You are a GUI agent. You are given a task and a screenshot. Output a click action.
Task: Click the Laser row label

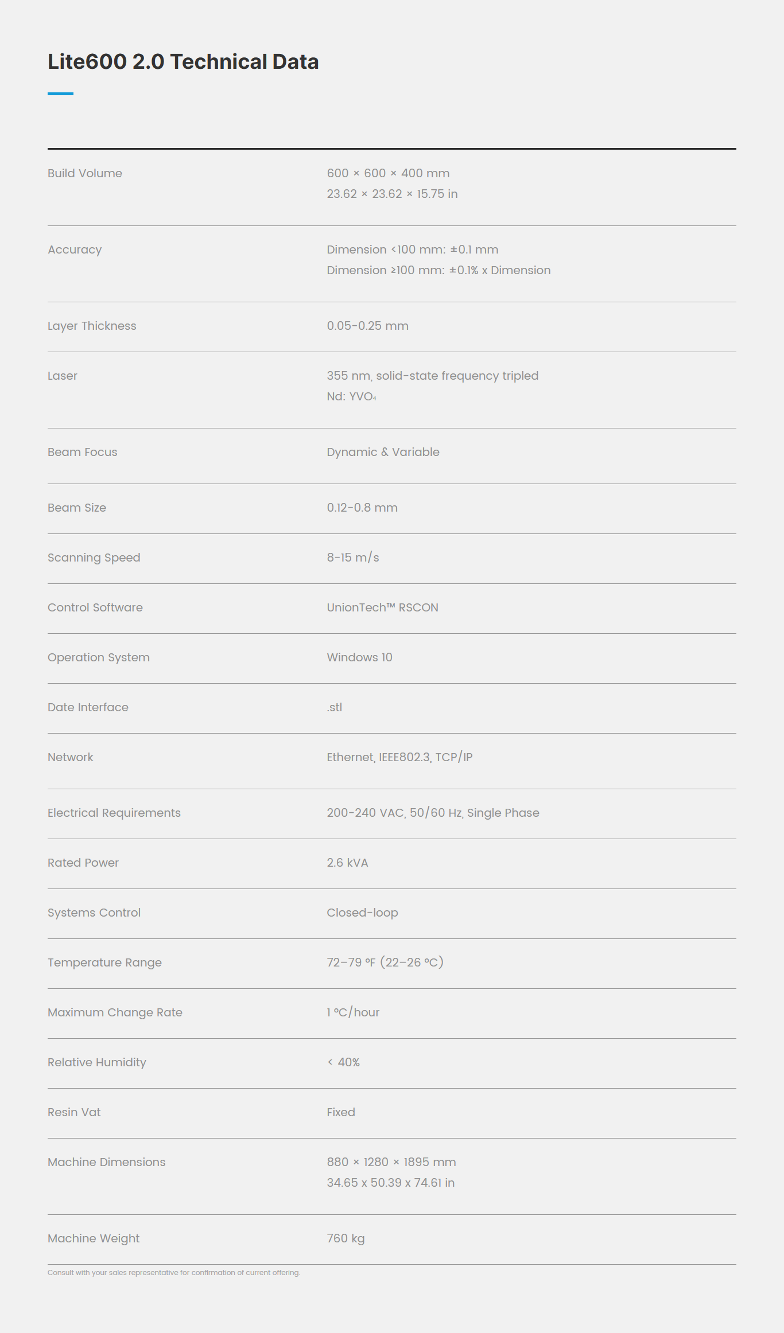coord(63,376)
